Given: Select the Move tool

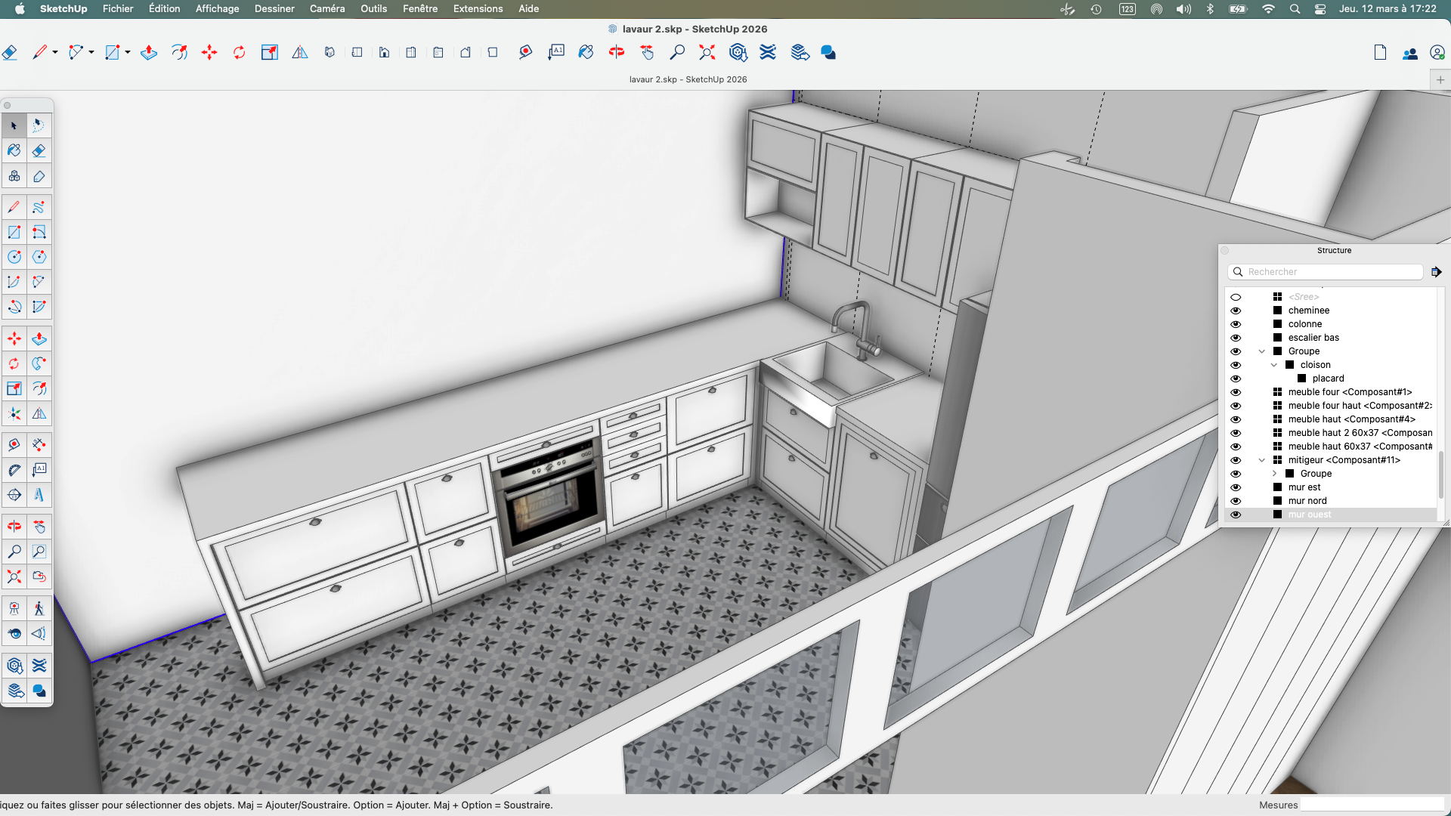Looking at the screenshot, I should pyautogui.click(x=14, y=339).
